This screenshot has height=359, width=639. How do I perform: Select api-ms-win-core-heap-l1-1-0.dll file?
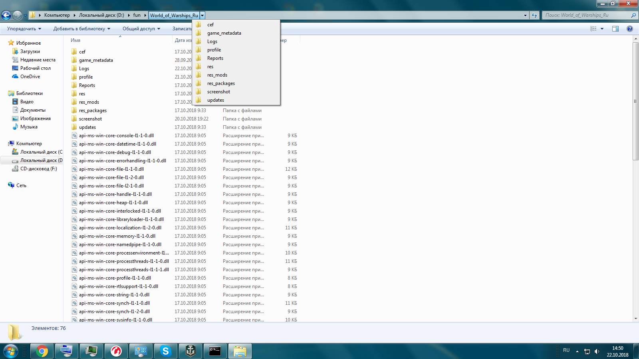113,203
